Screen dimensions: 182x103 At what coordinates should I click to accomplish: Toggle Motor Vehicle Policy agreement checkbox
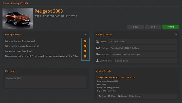click(85, 56)
